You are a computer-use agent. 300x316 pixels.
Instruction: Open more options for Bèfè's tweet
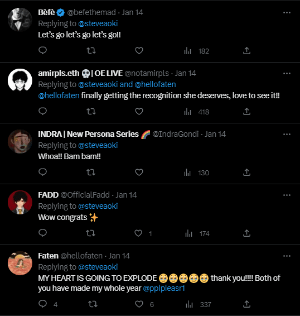(287, 12)
